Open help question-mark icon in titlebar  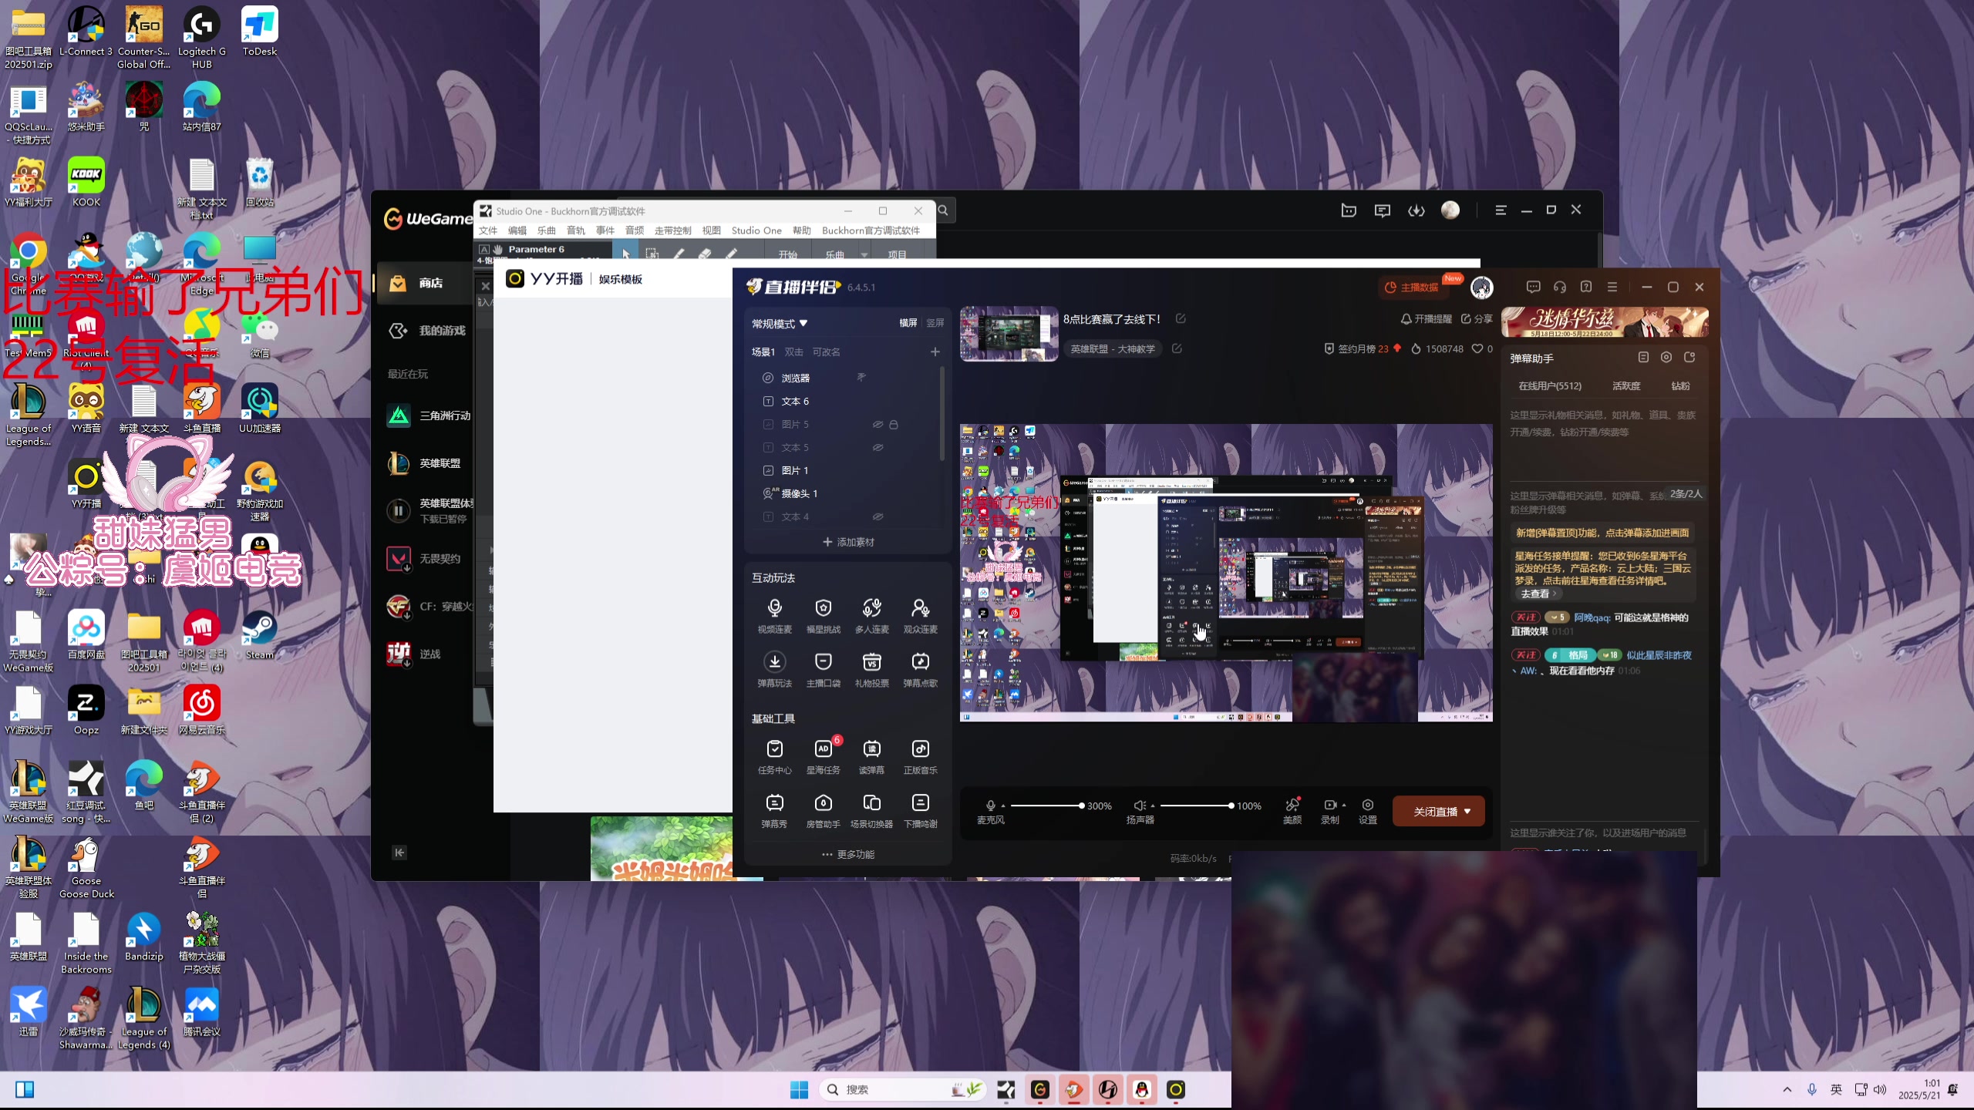point(1585,287)
